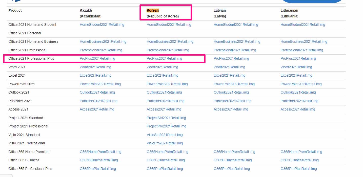This screenshot has width=363, height=177.
Task: Download ProjectPro2021Retail.img
Action: click(x=167, y=126)
